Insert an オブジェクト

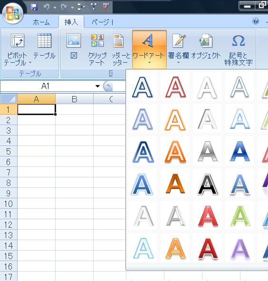pos(206,47)
